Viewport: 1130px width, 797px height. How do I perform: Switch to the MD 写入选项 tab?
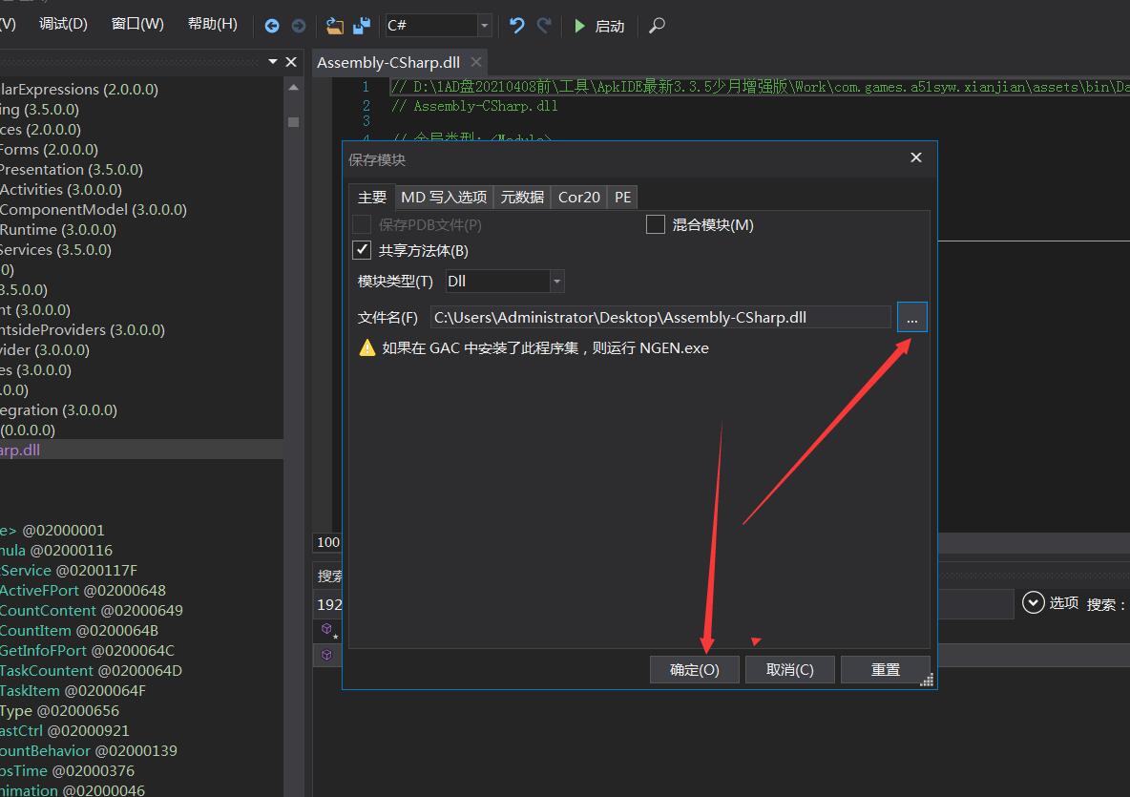(x=444, y=198)
